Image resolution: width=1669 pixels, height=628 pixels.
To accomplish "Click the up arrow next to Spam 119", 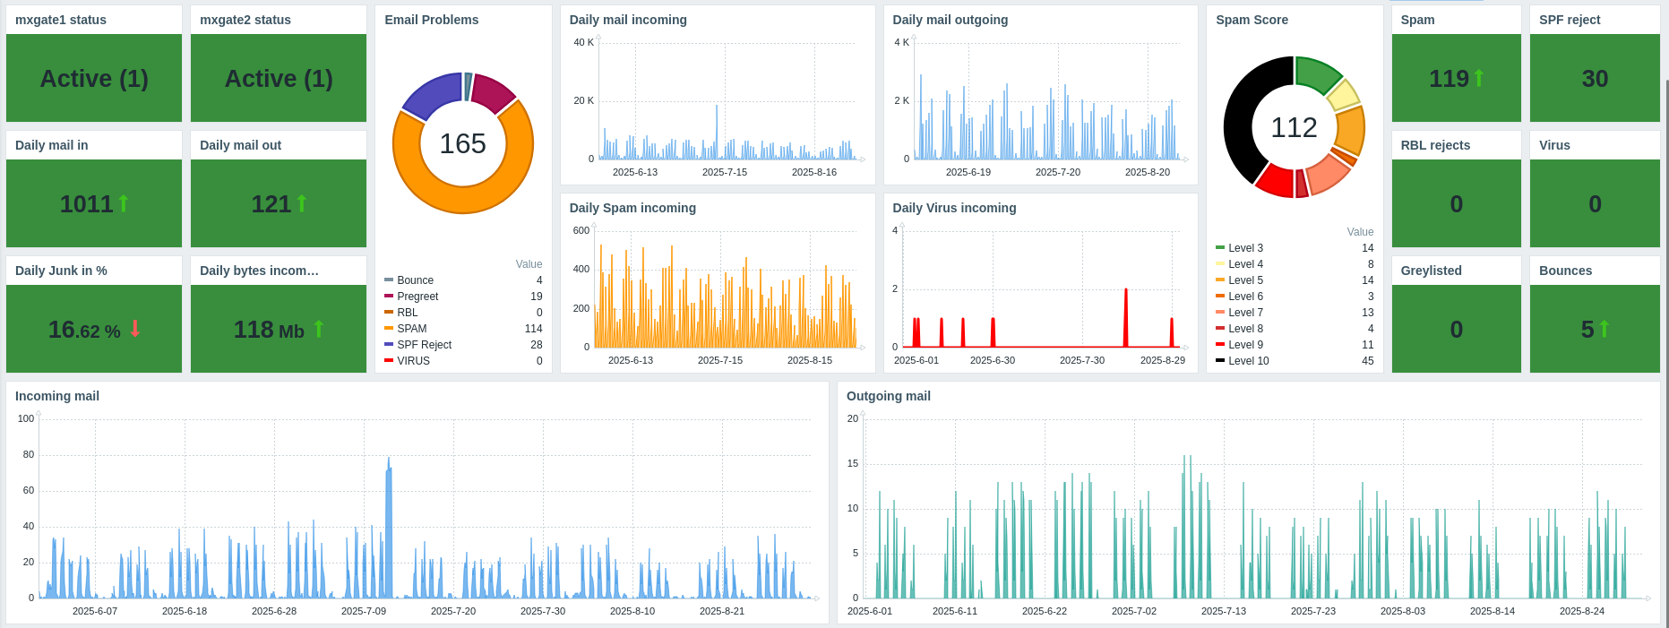I will 1479,79.
